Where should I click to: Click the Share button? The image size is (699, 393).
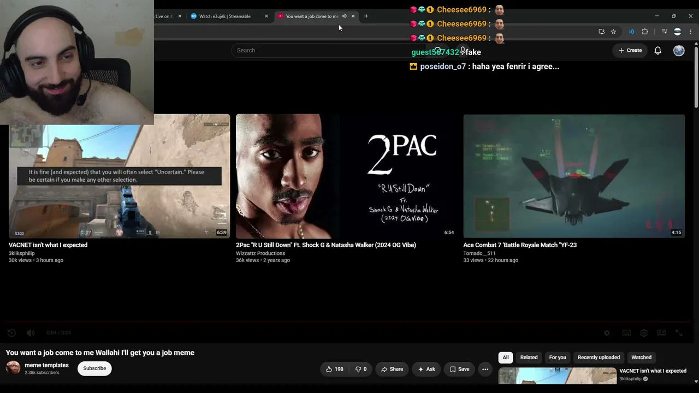click(x=392, y=369)
